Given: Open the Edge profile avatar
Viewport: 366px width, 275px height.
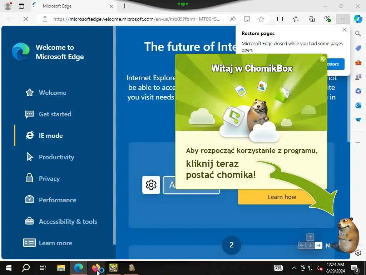Looking at the screenshot, I should pos(8,6).
